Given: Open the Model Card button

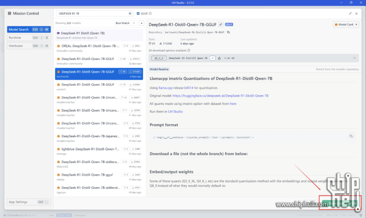Looking at the screenshot, I should (x=346, y=25).
